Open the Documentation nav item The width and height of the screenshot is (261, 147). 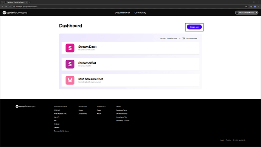pos(123,13)
